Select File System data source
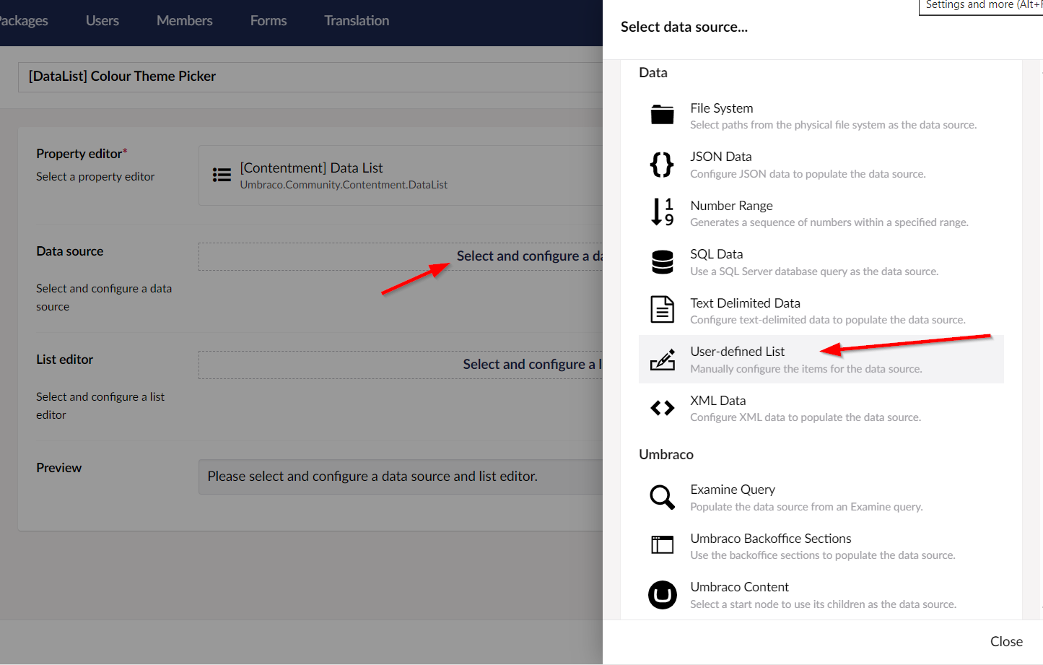1043x665 pixels. pos(821,116)
